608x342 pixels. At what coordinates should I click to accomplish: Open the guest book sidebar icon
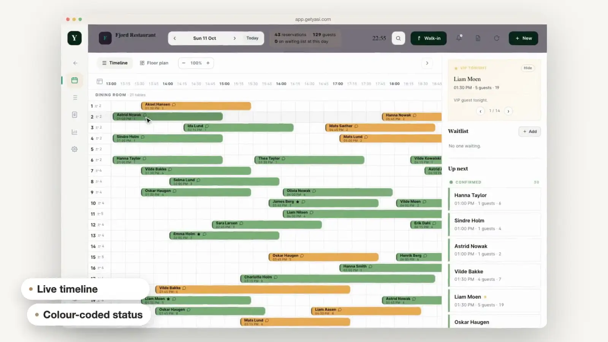click(x=74, y=115)
